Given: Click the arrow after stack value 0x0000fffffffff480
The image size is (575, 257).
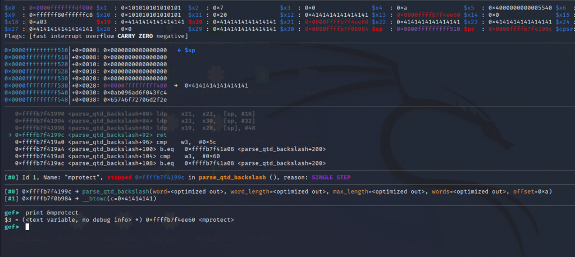Looking at the screenshot, I should click(x=177, y=85).
